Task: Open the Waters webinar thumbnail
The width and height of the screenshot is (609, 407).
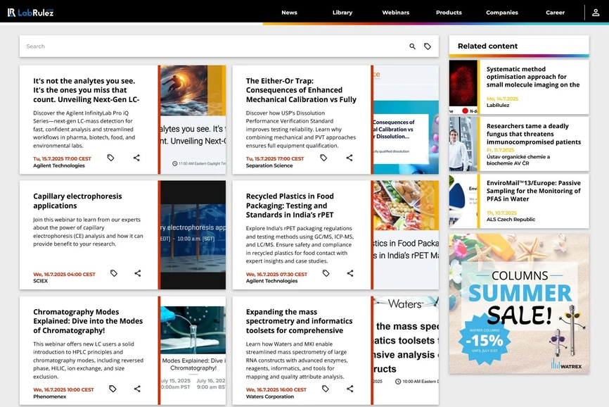Action: point(406,351)
